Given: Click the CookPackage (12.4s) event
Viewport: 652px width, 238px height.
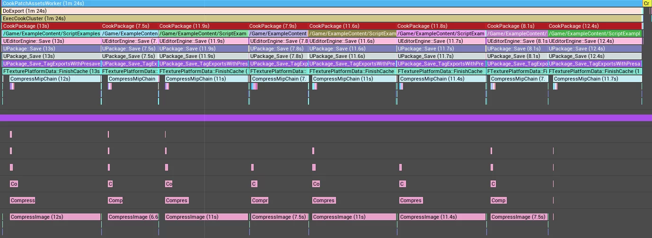Looking at the screenshot, I should click(x=595, y=26).
